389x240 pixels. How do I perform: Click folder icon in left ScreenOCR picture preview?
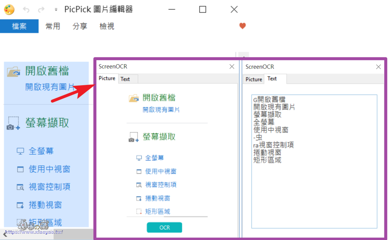(134, 98)
